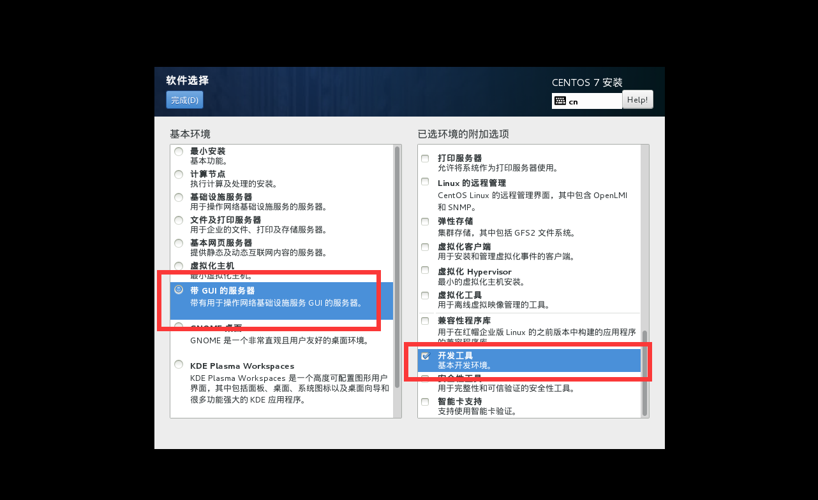This screenshot has width=818, height=500.
Task: Click the text 用于操作网络基础设施服务的服务器。
Action: point(259,207)
